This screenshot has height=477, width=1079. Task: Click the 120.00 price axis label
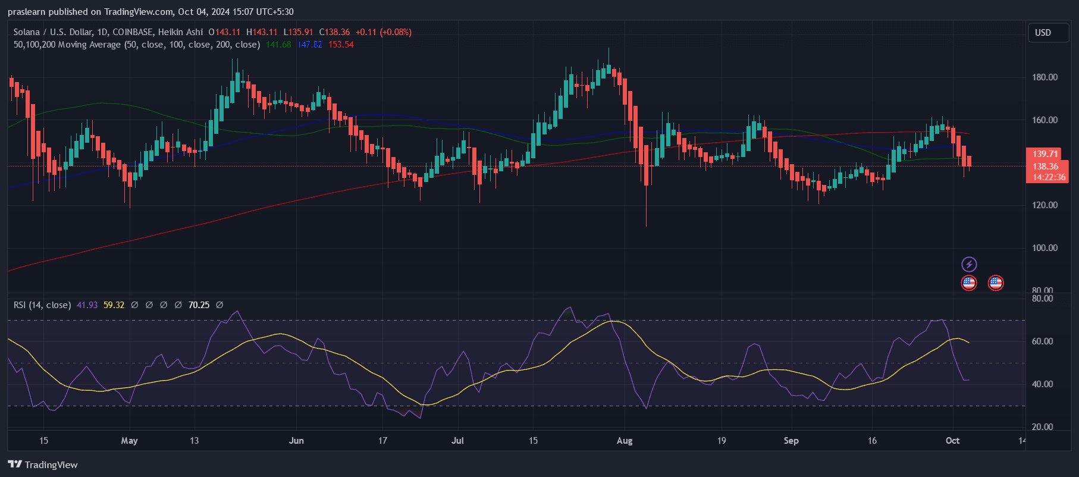click(1045, 205)
